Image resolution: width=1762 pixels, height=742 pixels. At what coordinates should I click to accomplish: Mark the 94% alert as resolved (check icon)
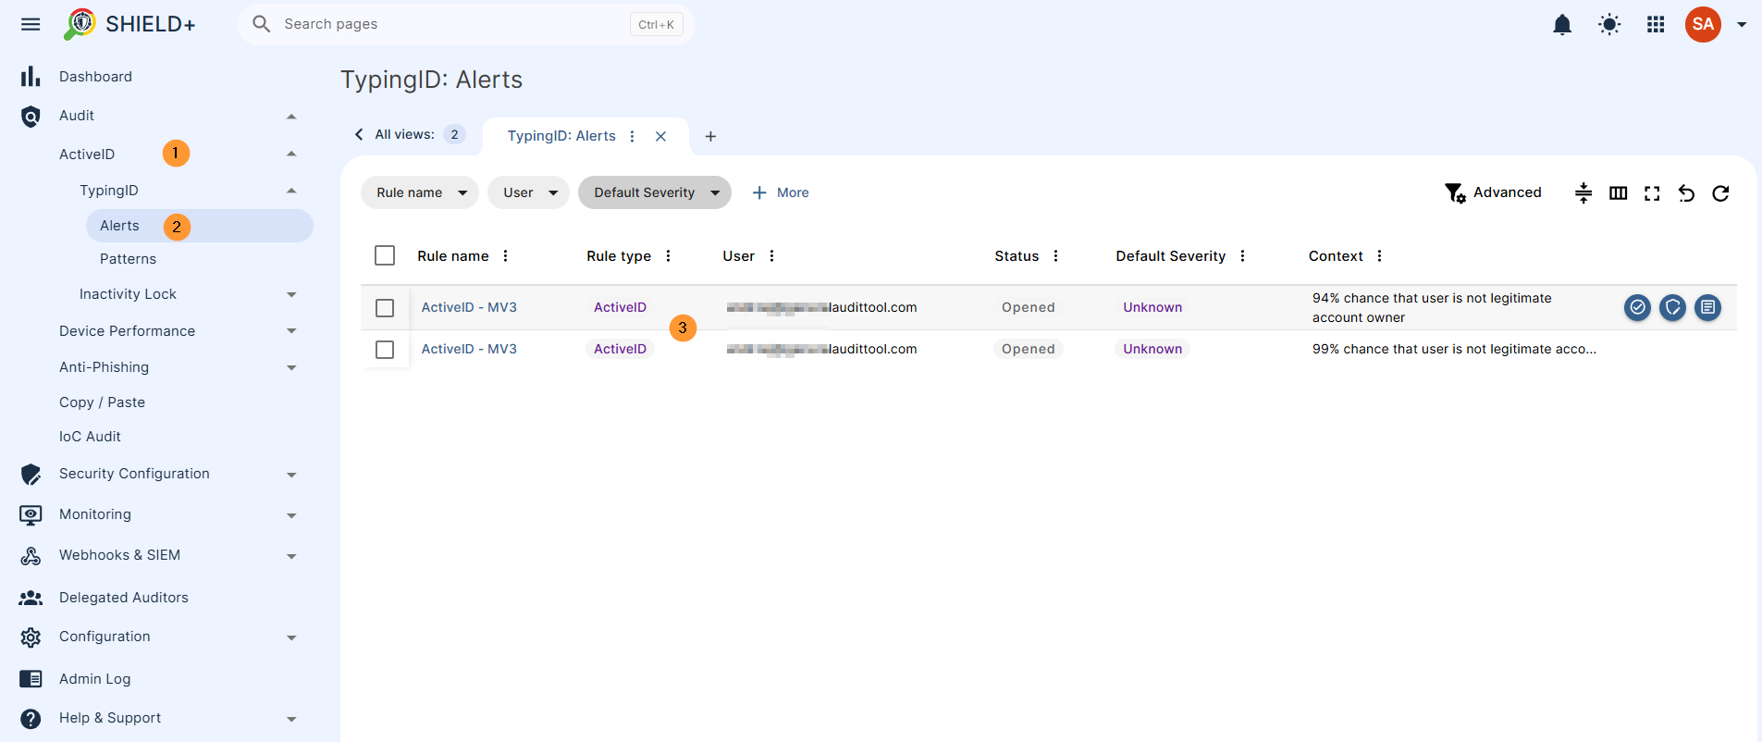(1637, 307)
